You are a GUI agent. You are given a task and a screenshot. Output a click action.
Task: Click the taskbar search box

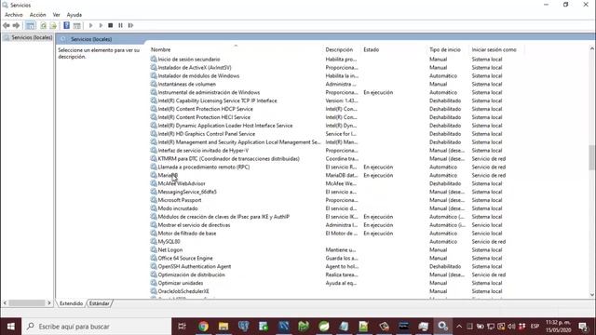click(x=97, y=327)
